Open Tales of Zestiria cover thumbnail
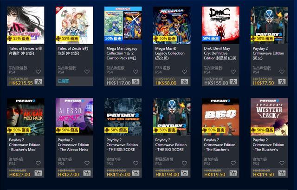Viewport: 297px width, 190px height. click(x=74, y=25)
